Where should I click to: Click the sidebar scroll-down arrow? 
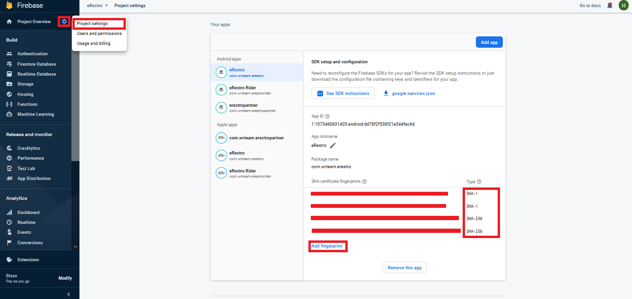[75, 246]
